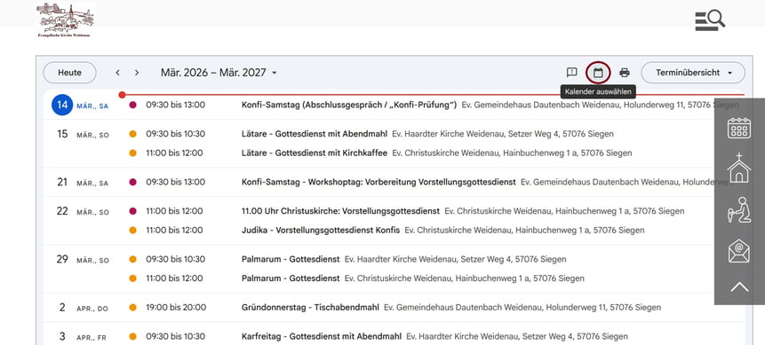Open the Terminübersicht view dropdown

click(x=693, y=73)
